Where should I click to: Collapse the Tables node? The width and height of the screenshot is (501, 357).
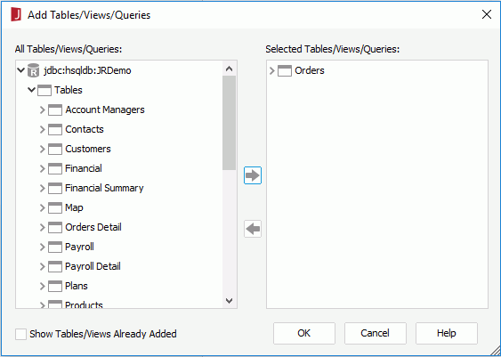pos(32,90)
